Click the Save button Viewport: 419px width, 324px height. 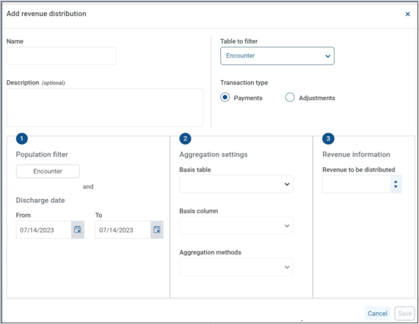click(405, 314)
